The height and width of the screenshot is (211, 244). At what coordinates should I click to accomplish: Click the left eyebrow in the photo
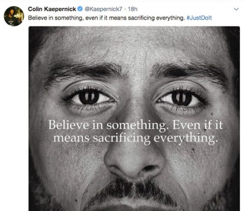[x=84, y=70]
